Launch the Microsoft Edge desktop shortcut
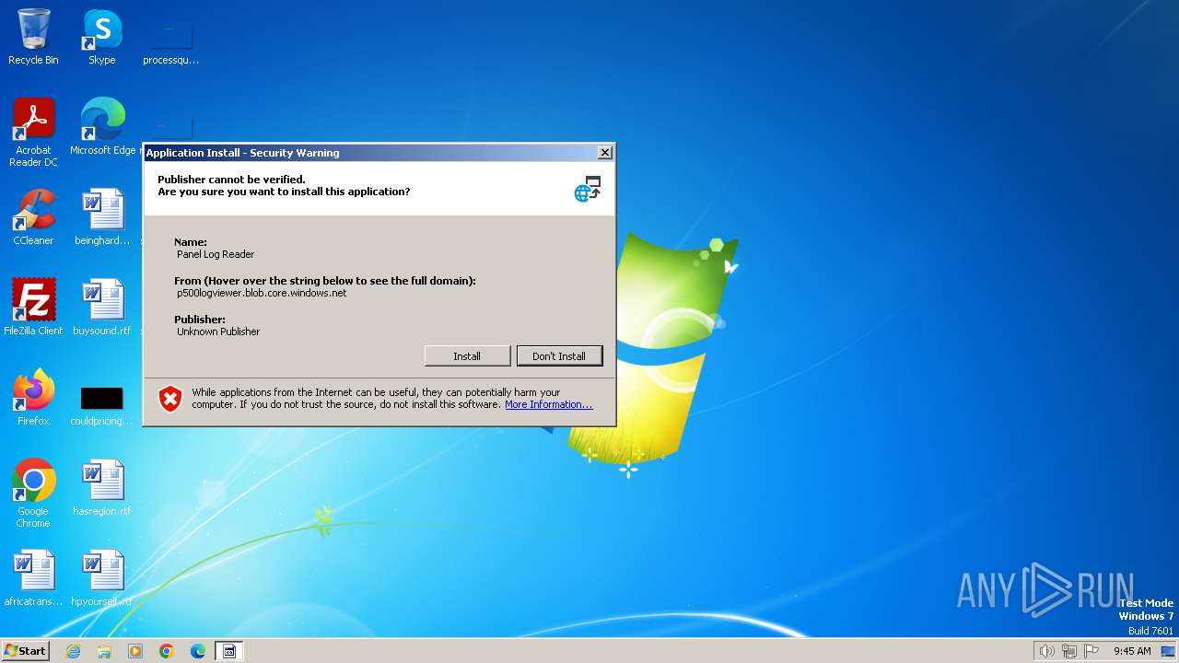Screen dimensions: 1179x663 coord(102,127)
